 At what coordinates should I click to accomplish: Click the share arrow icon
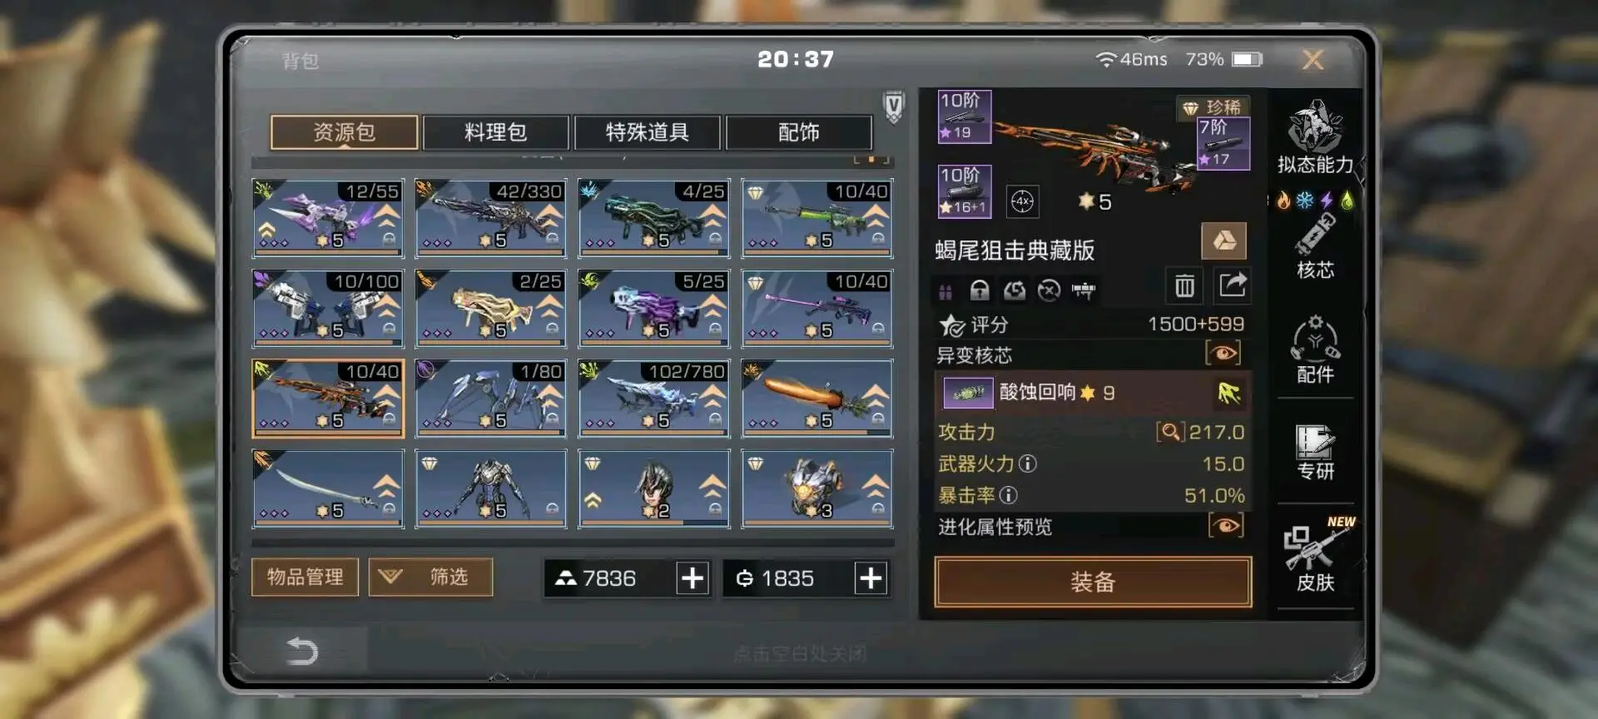click(1232, 285)
